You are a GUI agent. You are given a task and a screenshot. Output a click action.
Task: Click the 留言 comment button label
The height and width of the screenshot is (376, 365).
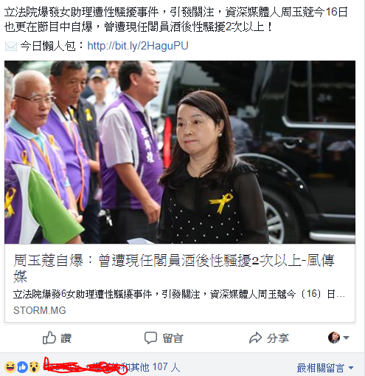[x=173, y=338]
